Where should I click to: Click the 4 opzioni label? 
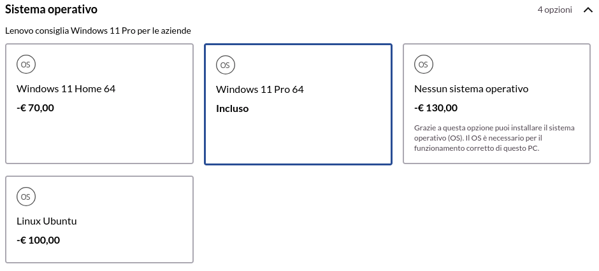pyautogui.click(x=554, y=10)
